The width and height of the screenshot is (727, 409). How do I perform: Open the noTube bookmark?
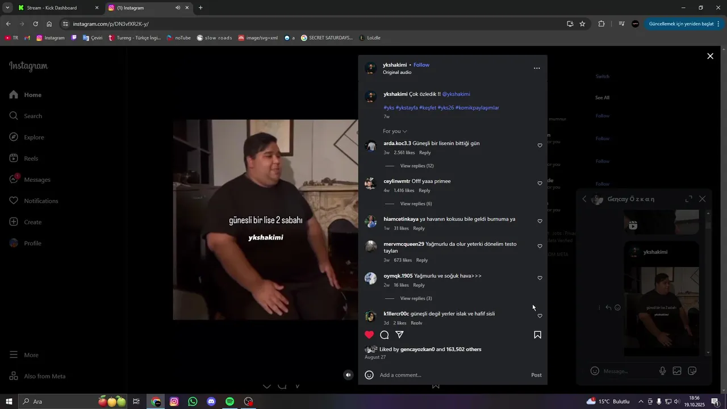click(178, 38)
